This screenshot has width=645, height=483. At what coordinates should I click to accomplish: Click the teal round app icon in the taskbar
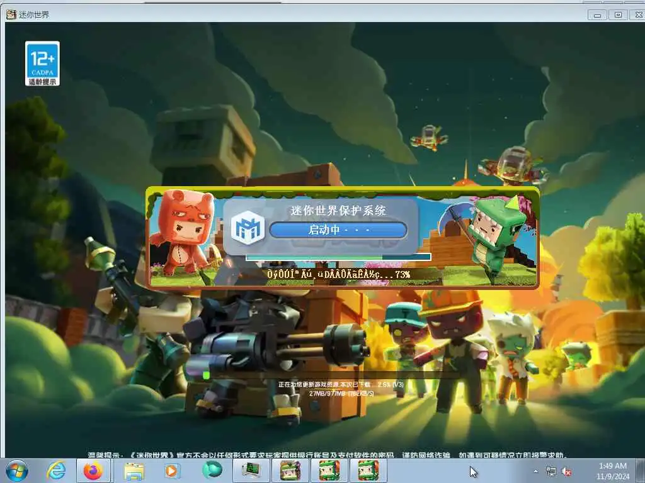point(212,470)
